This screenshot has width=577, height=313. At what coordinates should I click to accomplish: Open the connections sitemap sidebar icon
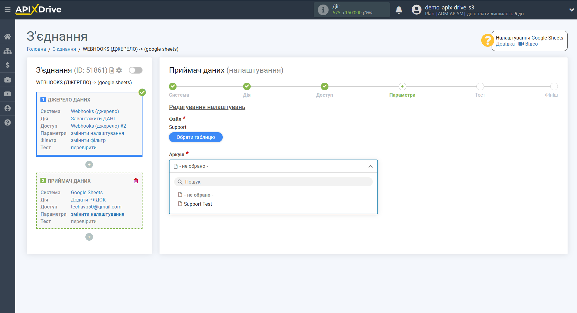pyautogui.click(x=8, y=51)
